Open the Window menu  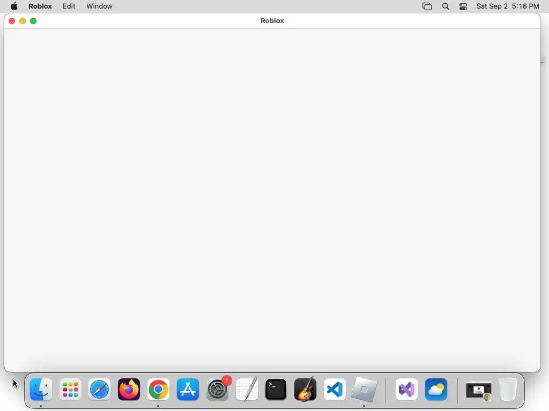(99, 6)
